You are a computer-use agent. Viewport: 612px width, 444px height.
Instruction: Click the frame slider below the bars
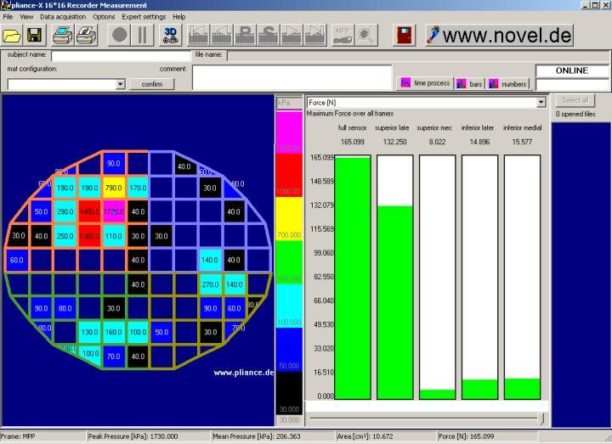425,418
